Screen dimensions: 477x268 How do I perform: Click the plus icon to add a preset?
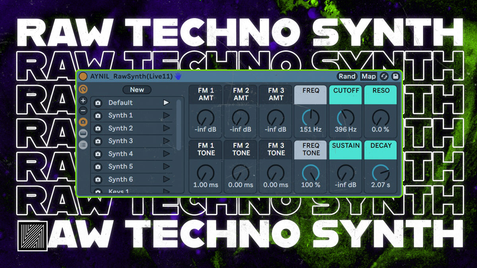click(83, 101)
